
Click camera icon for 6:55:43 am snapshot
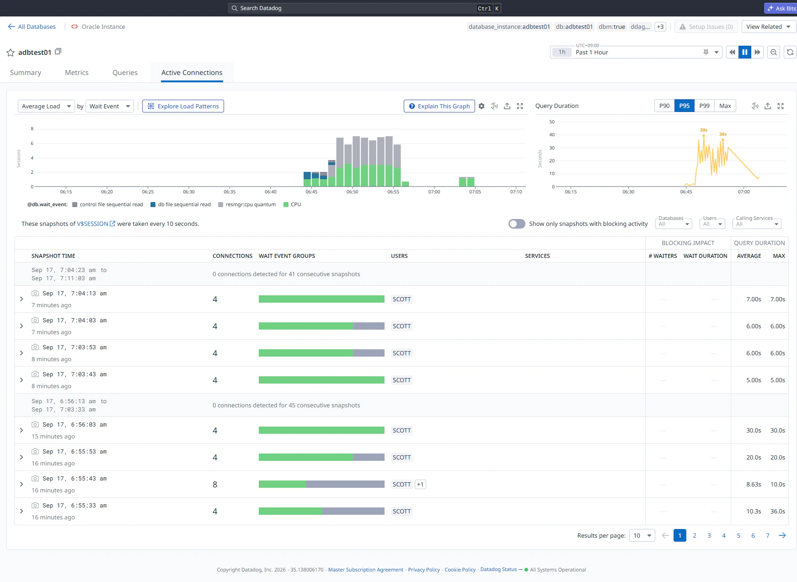(35, 478)
